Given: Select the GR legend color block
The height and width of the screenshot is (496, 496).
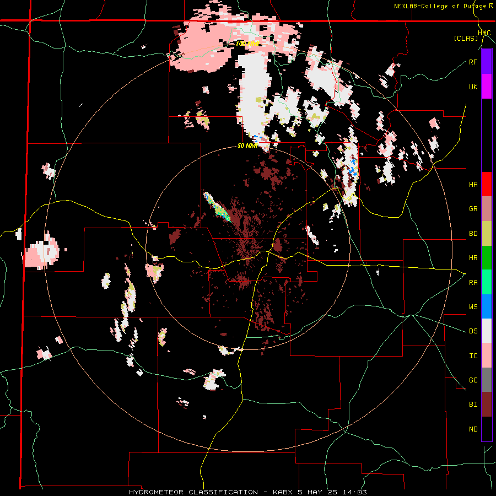Looking at the screenshot, I should click(x=487, y=209).
